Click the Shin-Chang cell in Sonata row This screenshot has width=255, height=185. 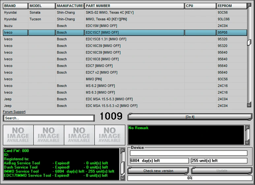click(x=70, y=13)
